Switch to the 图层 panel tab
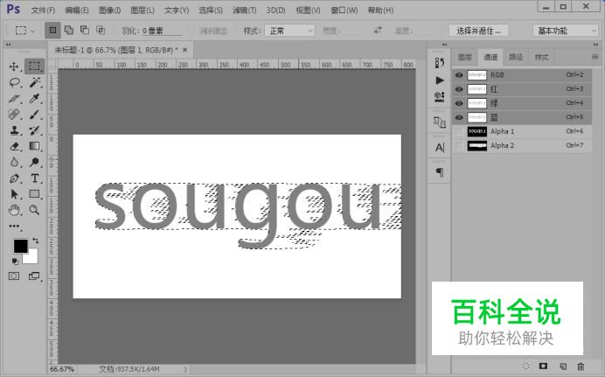The width and height of the screenshot is (605, 377). point(465,58)
